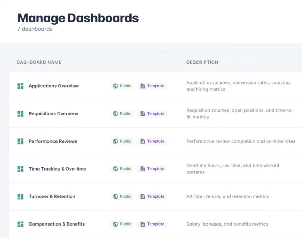
Task: Open the Requisitions Overview dashboard
Action: pyautogui.click(x=53, y=114)
